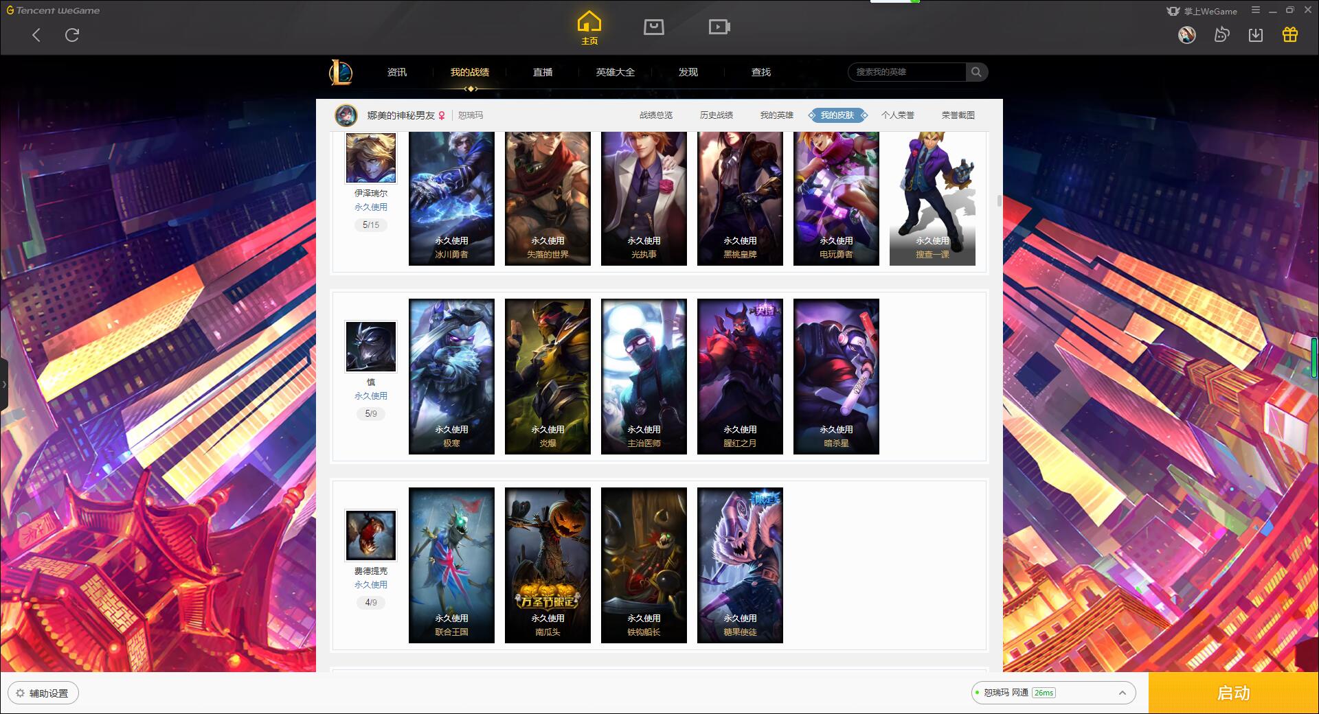
Task: Click the search magnifier button
Action: click(976, 72)
